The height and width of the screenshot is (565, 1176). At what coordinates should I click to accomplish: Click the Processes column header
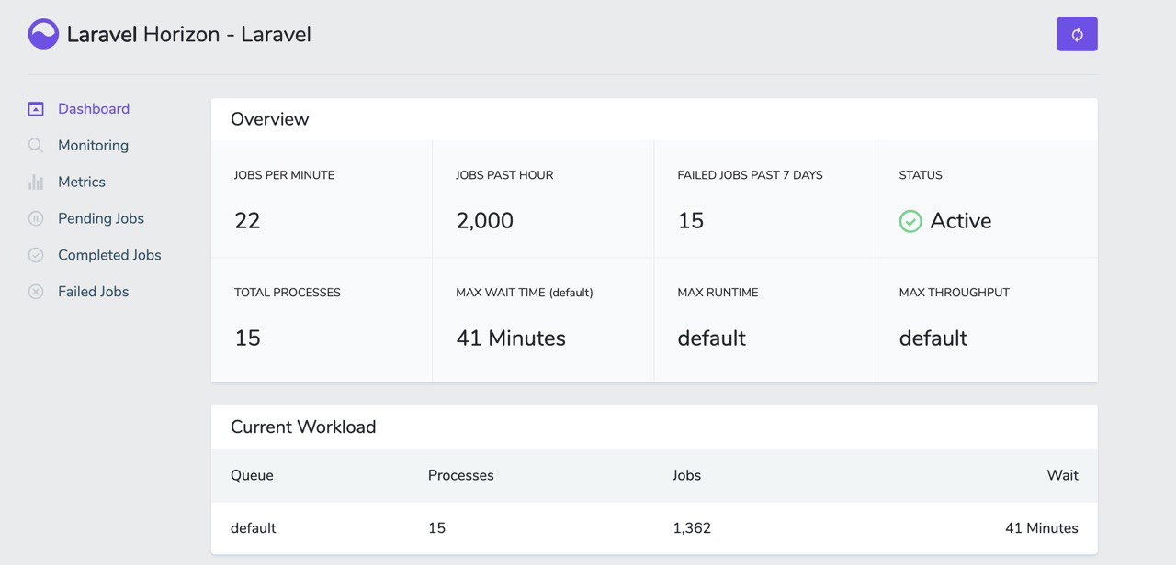pos(461,475)
